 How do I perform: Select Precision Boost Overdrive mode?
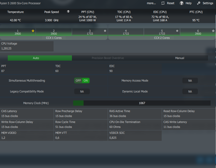[108, 58]
